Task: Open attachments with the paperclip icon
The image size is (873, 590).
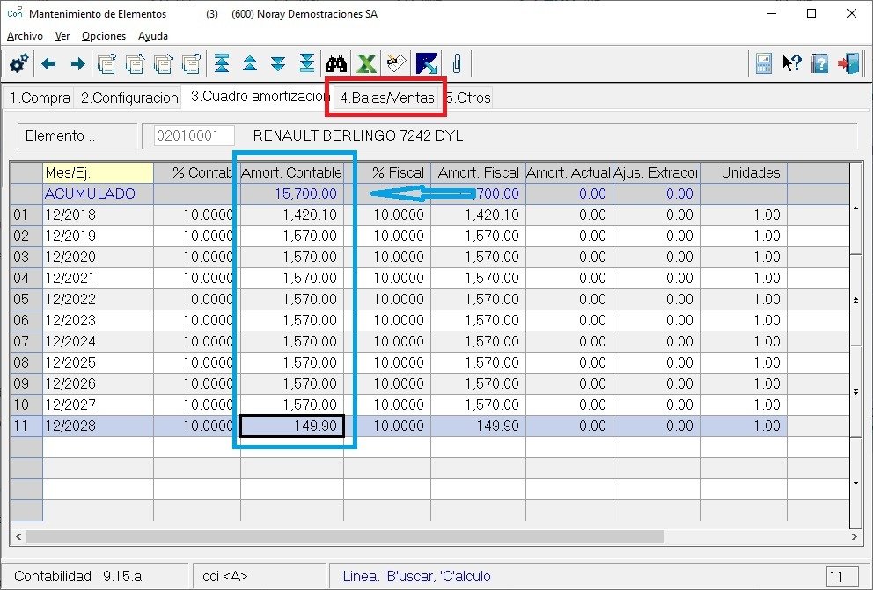Action: [x=457, y=64]
